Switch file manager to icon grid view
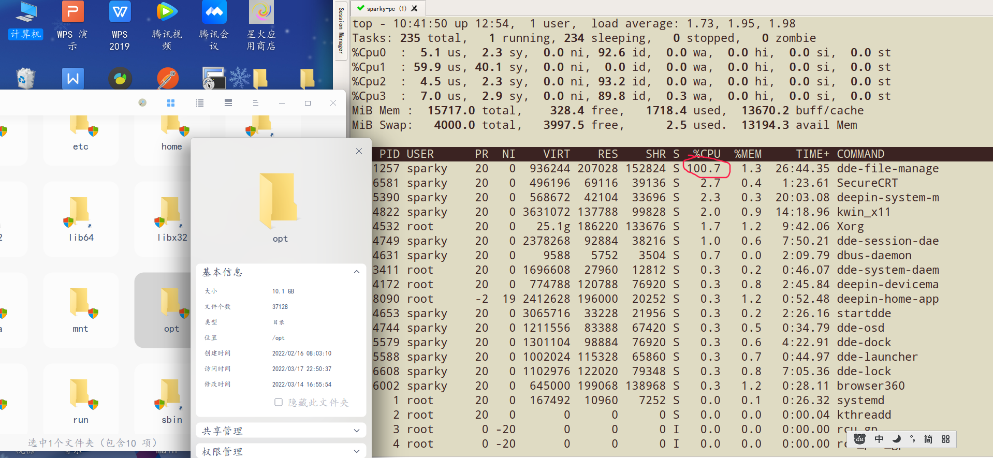The image size is (993, 458). pos(171,103)
